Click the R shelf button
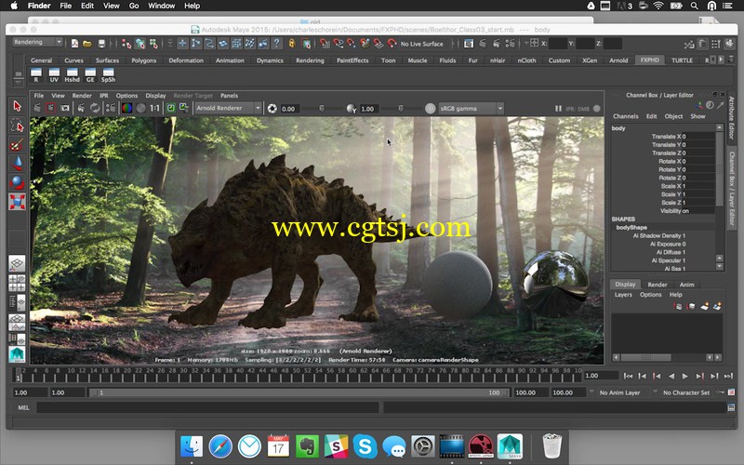The image size is (744, 465). tap(36, 75)
